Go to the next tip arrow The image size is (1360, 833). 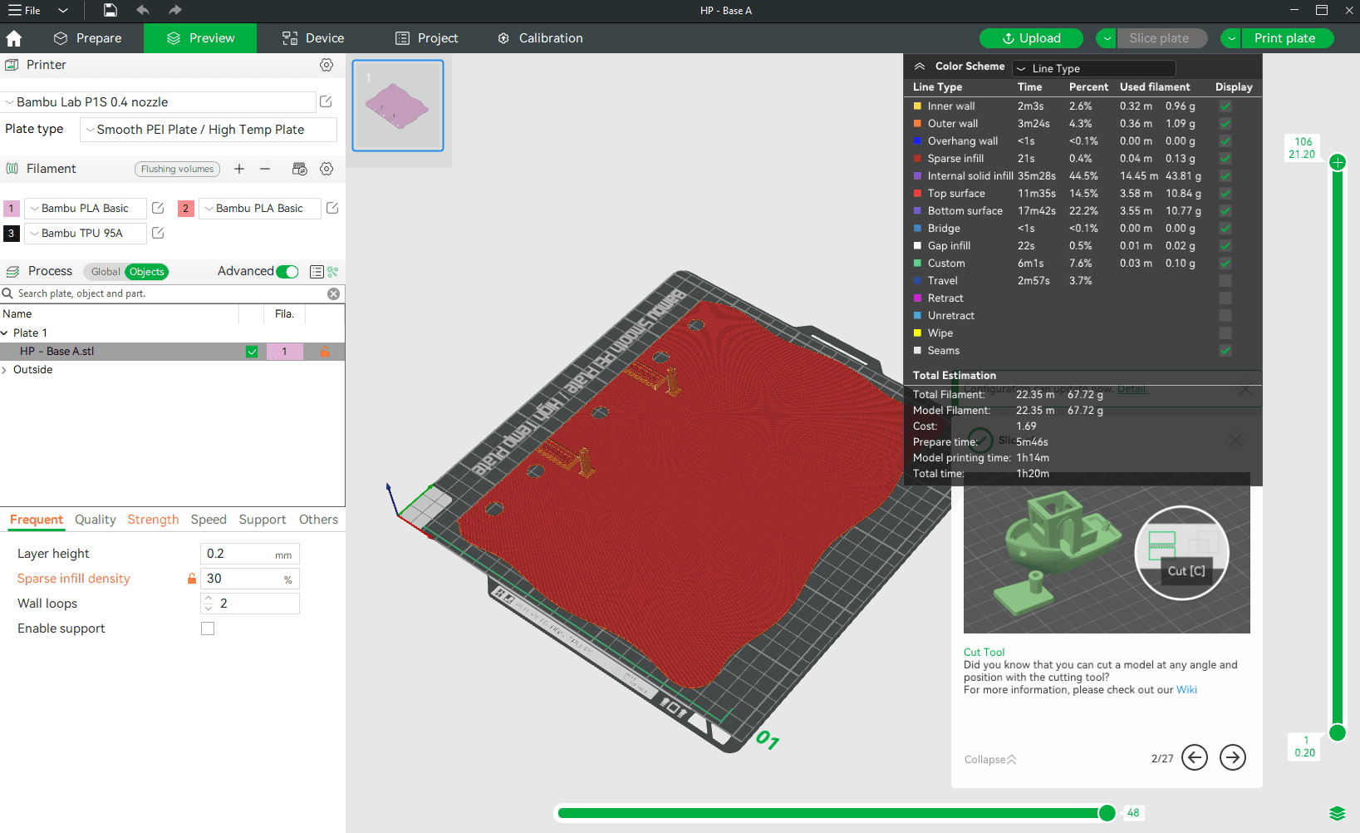coord(1233,757)
